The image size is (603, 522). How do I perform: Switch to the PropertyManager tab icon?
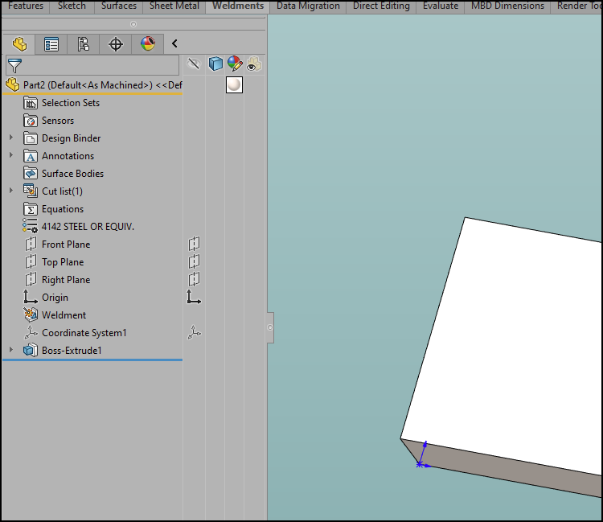click(x=51, y=44)
